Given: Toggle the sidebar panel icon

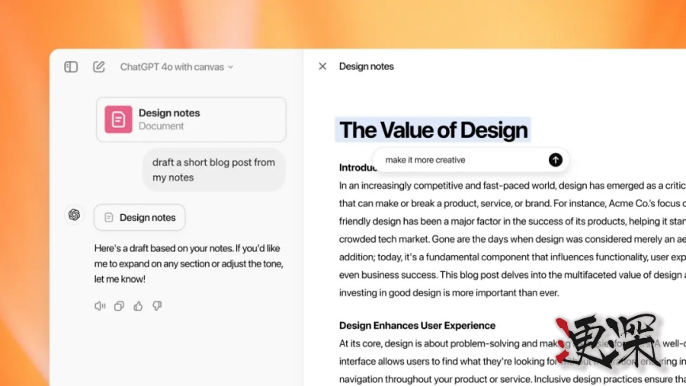Looking at the screenshot, I should tap(71, 67).
